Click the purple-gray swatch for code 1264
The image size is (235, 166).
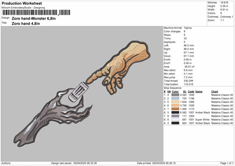(175, 116)
